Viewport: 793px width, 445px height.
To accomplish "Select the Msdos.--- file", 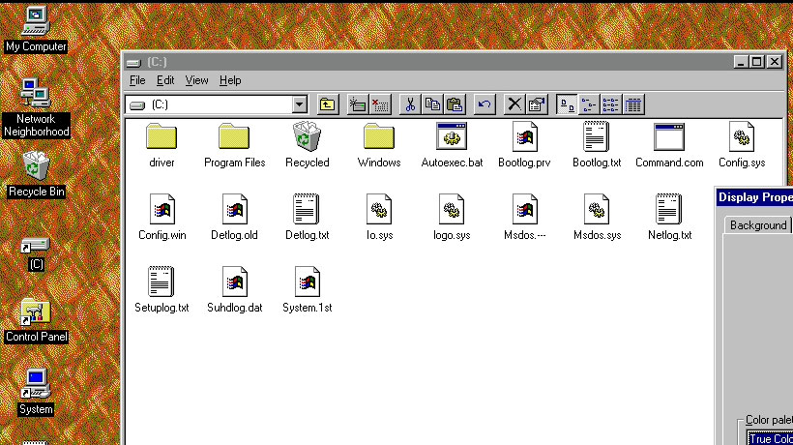I will pyautogui.click(x=524, y=218).
